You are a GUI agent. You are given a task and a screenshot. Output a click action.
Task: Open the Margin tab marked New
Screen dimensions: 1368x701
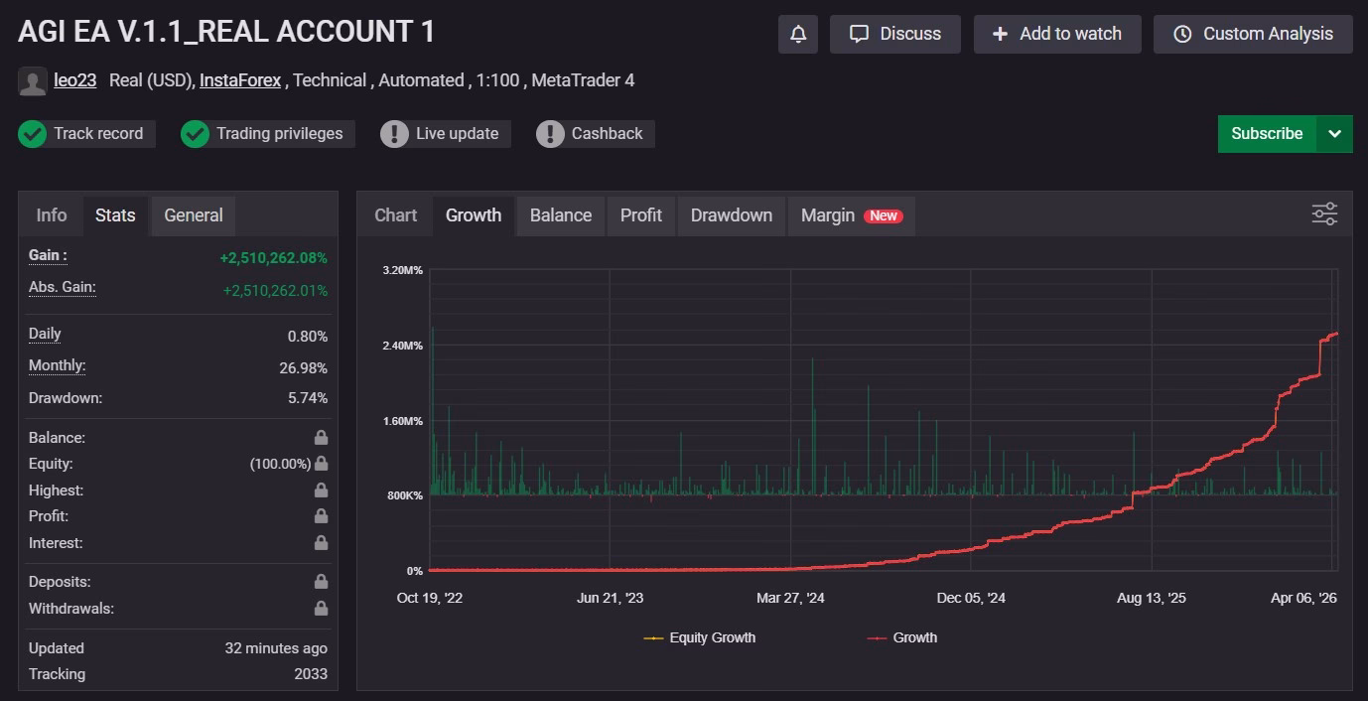coord(851,215)
